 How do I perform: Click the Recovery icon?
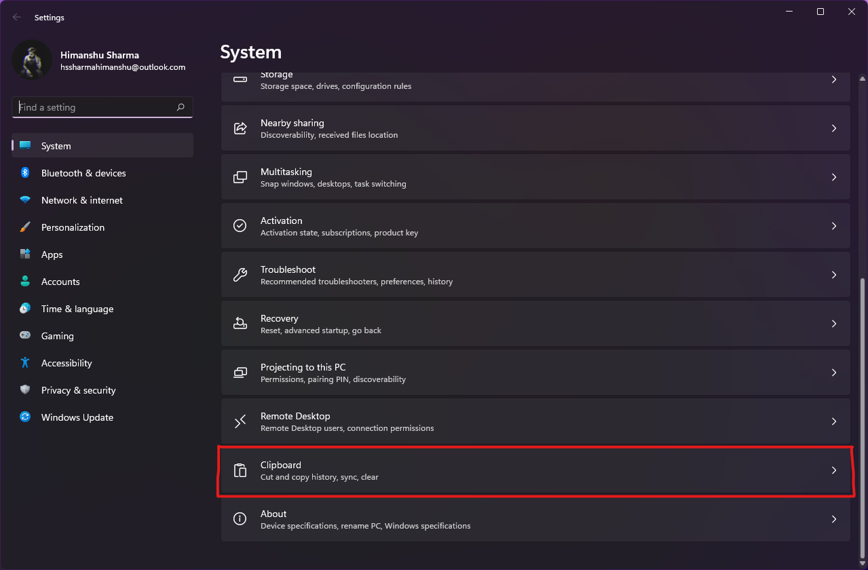point(240,324)
